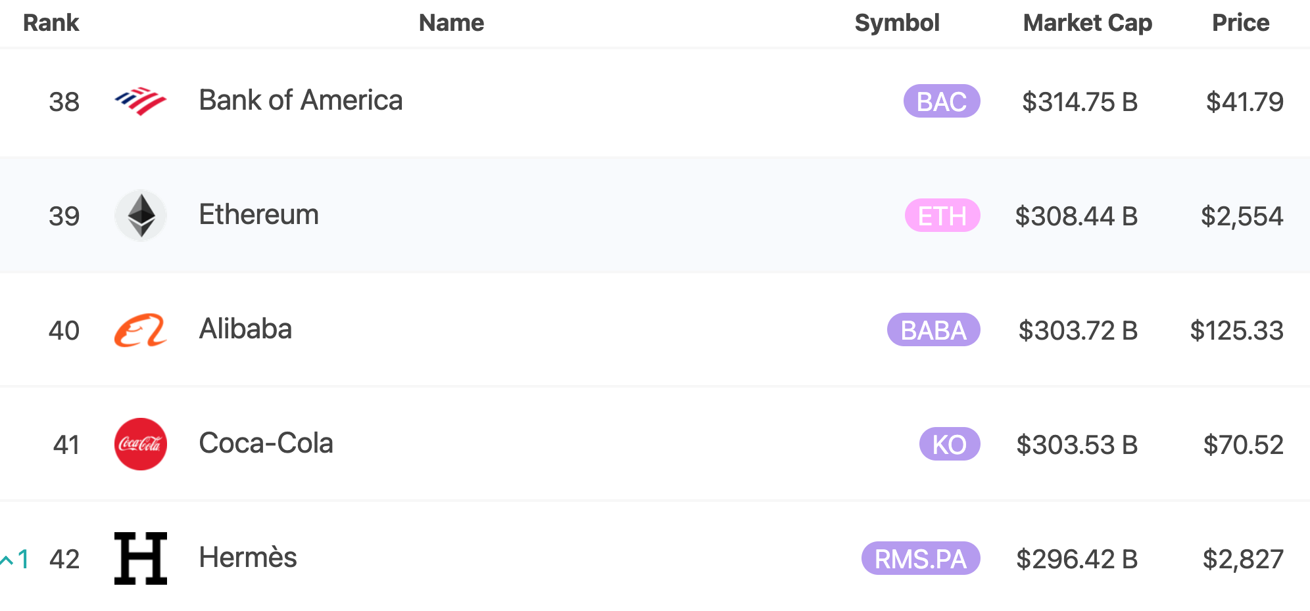Sort by the Market Cap column header
1310x611 pixels.
tap(1088, 23)
